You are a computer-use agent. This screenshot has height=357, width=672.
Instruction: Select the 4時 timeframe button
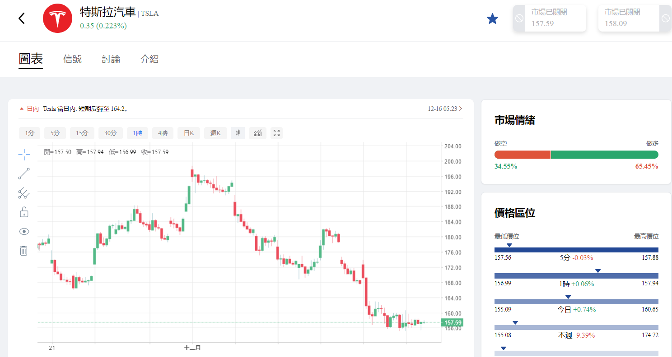click(x=163, y=133)
